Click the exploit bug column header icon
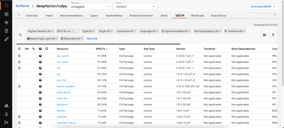 (x=19, y=49)
